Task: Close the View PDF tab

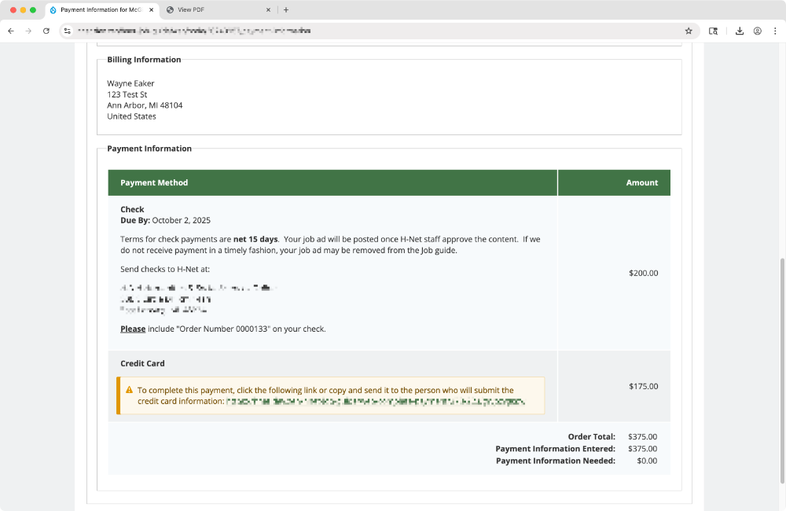Action: pos(268,10)
